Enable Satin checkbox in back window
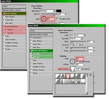The height and width of the screenshot is (99, 109). tap(4, 36)
